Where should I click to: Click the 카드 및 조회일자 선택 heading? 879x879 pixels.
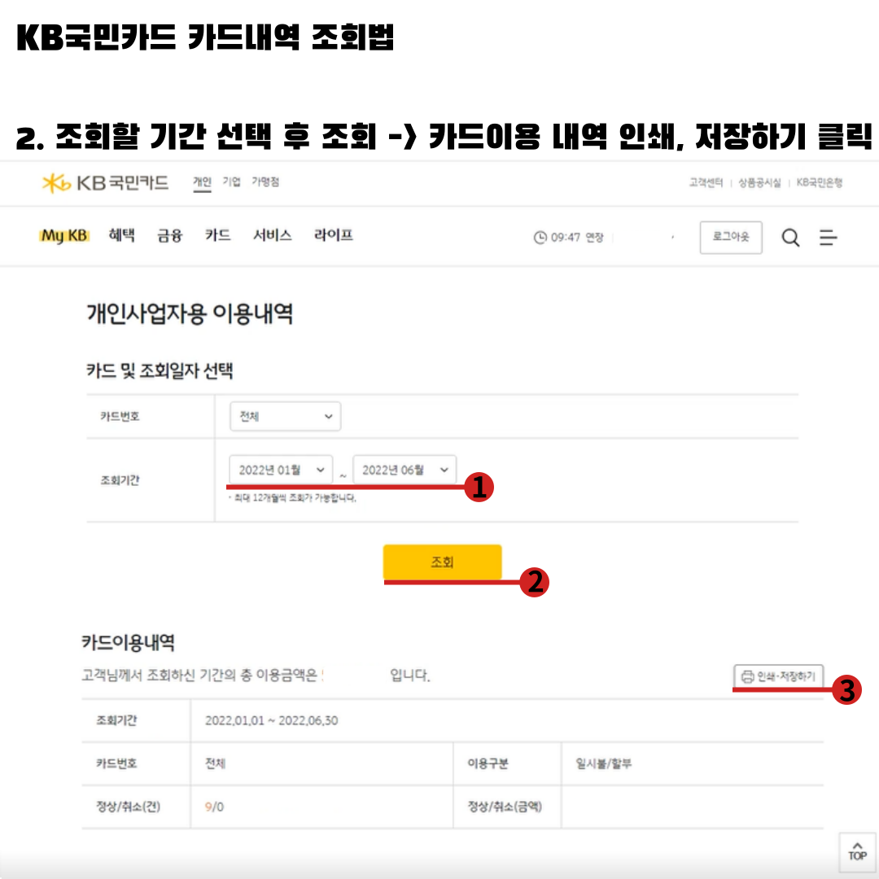(160, 370)
